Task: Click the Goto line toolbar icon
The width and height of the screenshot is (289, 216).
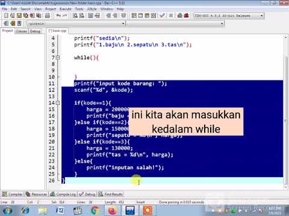Action: coord(97,16)
